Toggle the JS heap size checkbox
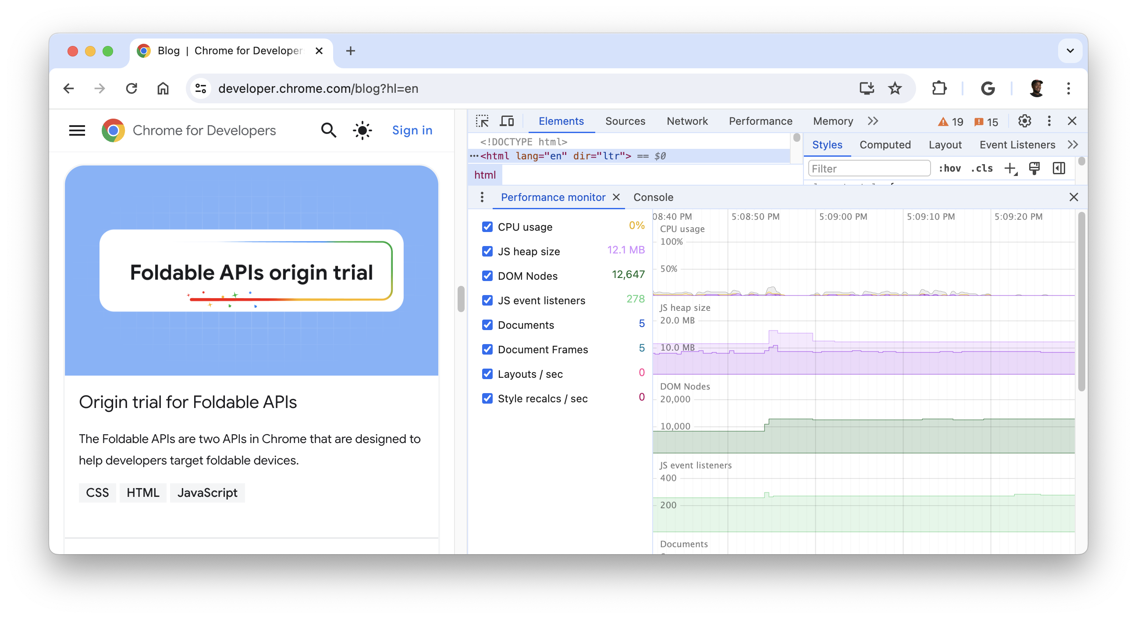1137x619 pixels. [487, 251]
